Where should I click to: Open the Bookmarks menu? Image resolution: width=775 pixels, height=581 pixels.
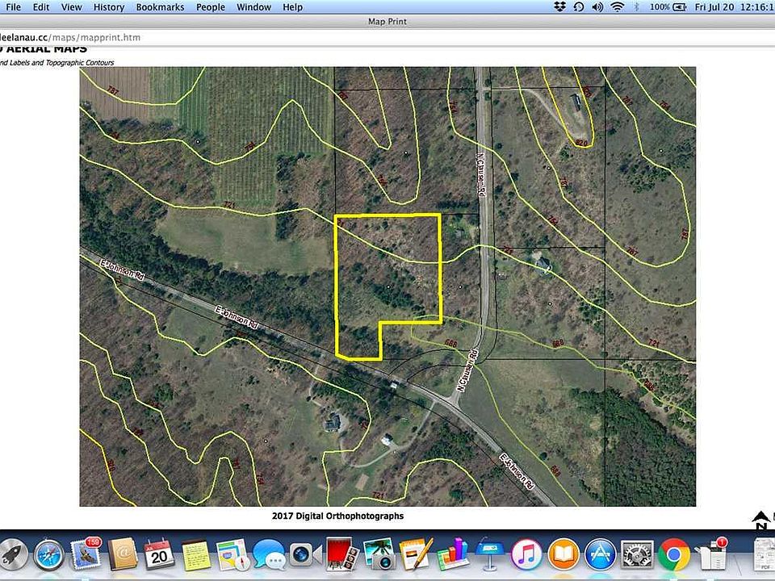160,7
